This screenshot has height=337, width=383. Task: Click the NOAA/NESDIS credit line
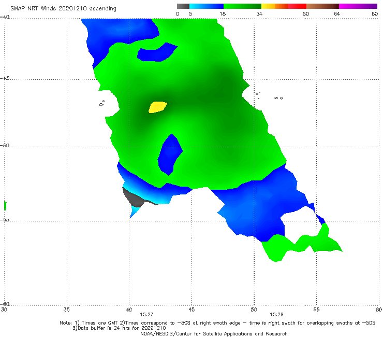pyautogui.click(x=214, y=333)
